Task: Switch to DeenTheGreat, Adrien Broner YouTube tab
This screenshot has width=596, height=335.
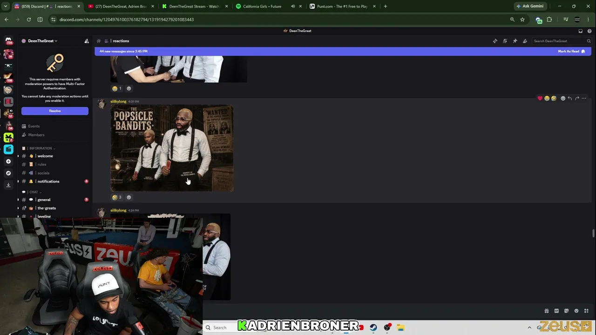Action: coord(120,7)
